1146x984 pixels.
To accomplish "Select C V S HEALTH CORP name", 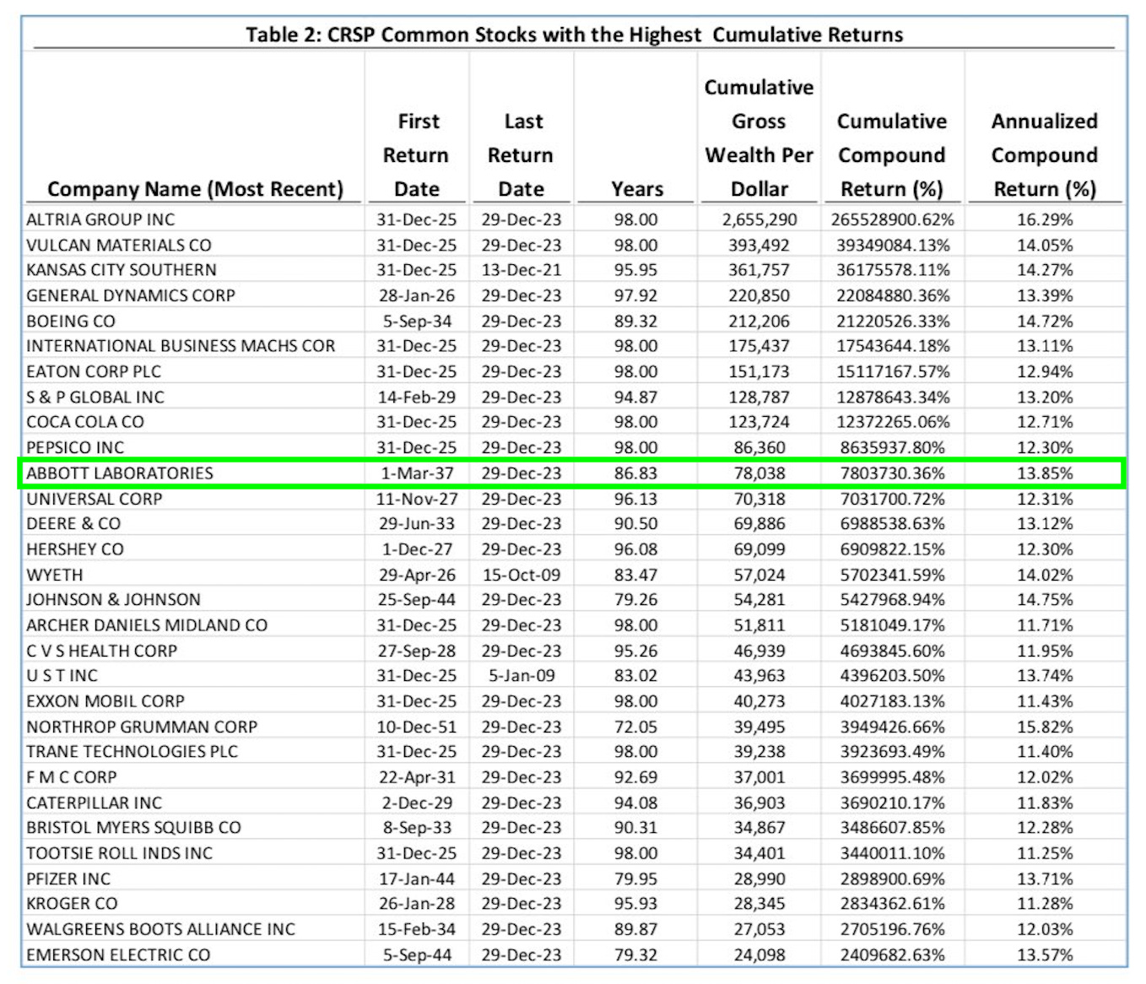I will [102, 651].
